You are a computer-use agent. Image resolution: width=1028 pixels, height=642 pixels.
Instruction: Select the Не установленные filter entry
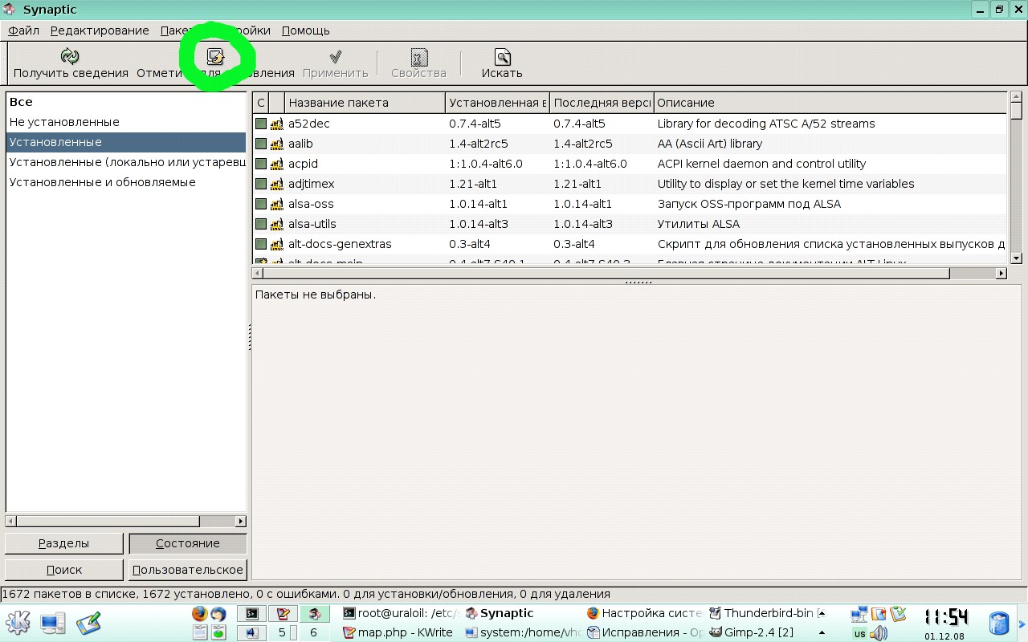pos(64,122)
